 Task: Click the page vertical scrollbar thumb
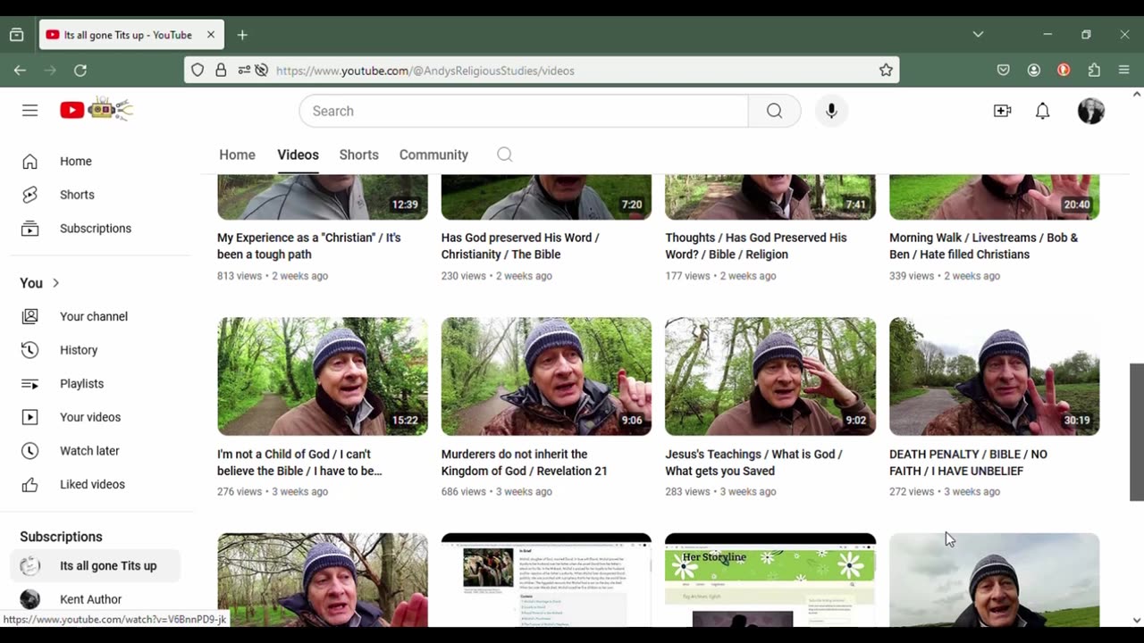coord(1136,432)
